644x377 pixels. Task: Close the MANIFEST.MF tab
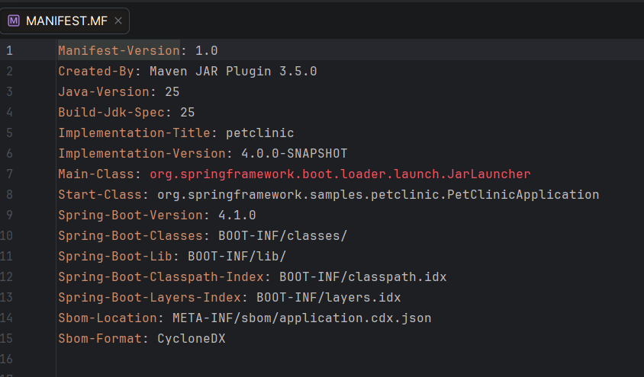click(118, 21)
